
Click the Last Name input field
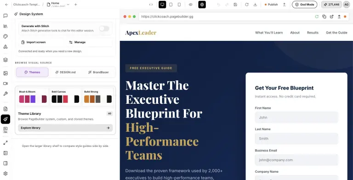296,139
